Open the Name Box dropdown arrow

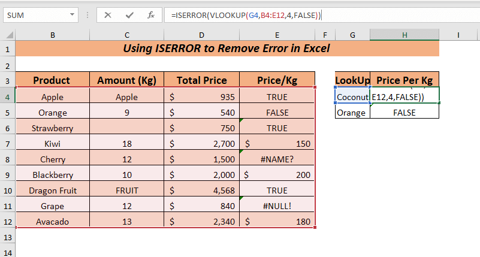(71, 15)
